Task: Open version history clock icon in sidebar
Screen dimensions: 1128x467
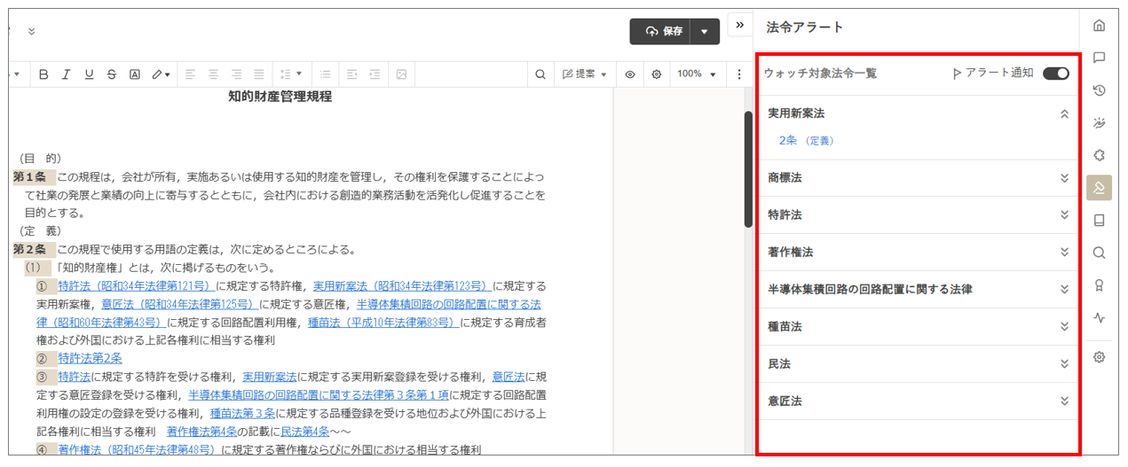Action: pos(1099,90)
